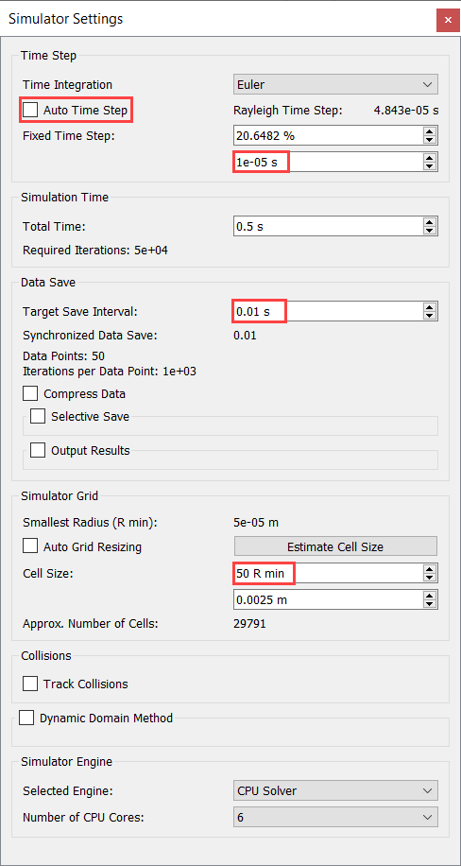This screenshot has height=866, width=461.
Task: Enable Selective Save checkbox
Action: (38, 416)
